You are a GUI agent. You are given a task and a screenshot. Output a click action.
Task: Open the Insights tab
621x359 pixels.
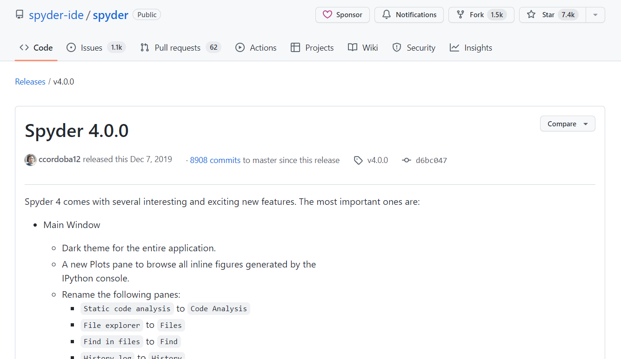pyautogui.click(x=471, y=47)
